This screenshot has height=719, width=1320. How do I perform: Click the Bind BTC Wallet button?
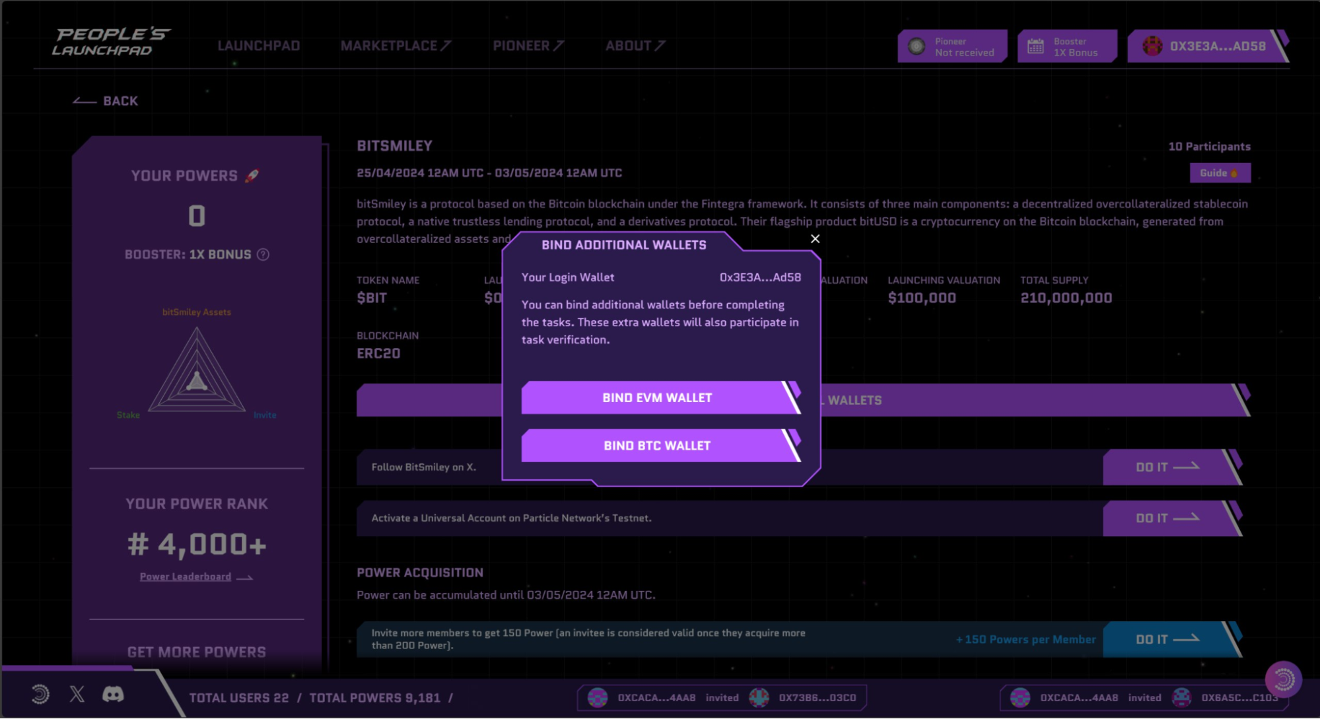pyautogui.click(x=657, y=446)
